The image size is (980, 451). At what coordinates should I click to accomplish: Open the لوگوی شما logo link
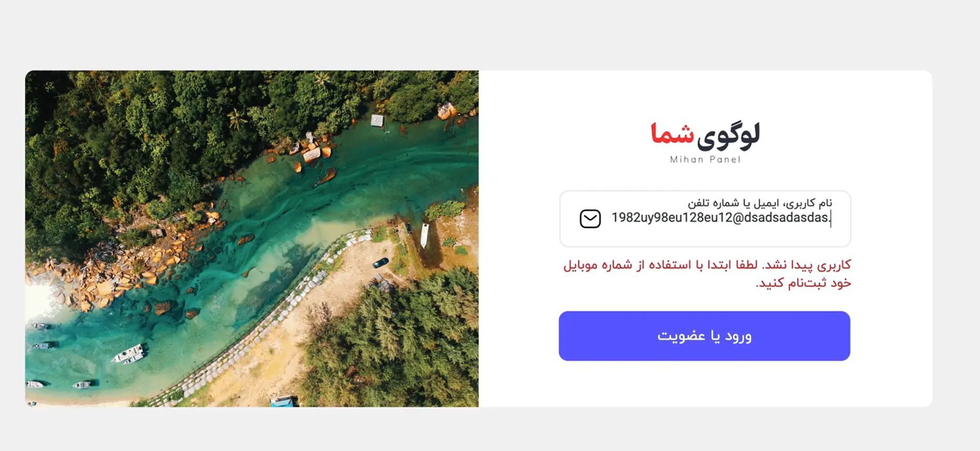point(705,142)
